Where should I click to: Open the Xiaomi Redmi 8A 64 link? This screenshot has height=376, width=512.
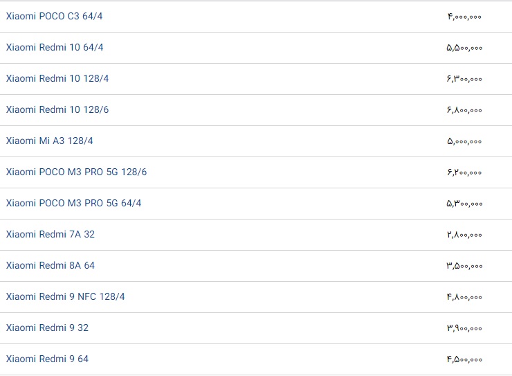51,265
